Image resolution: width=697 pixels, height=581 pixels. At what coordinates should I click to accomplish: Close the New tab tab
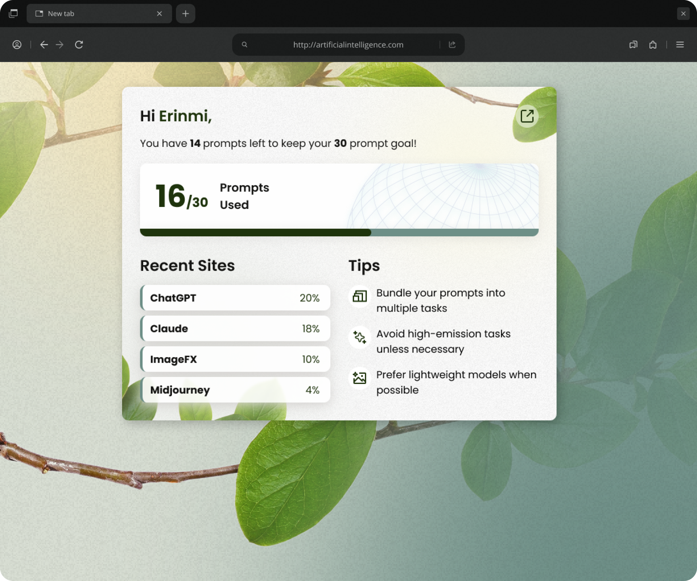tap(159, 14)
